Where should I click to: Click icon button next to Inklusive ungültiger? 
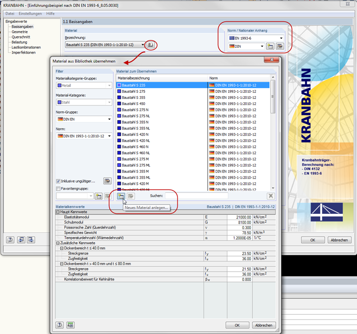(108, 181)
